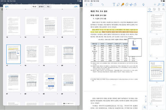Open the dropdown arrow under page 17
The height and width of the screenshot is (110, 166).
20,66
